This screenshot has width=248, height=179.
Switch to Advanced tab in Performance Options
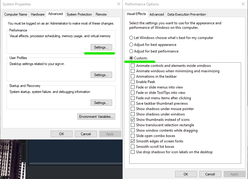tap(157, 14)
